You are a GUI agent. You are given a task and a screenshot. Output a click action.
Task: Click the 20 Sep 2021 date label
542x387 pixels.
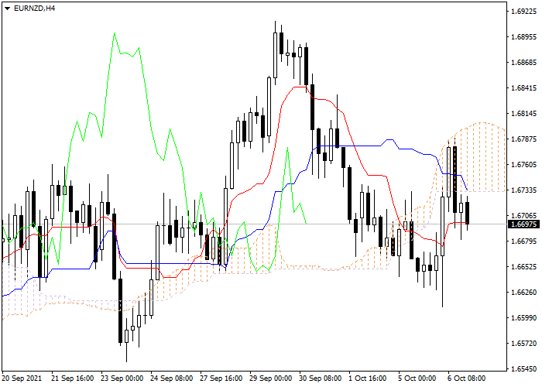click(22, 378)
